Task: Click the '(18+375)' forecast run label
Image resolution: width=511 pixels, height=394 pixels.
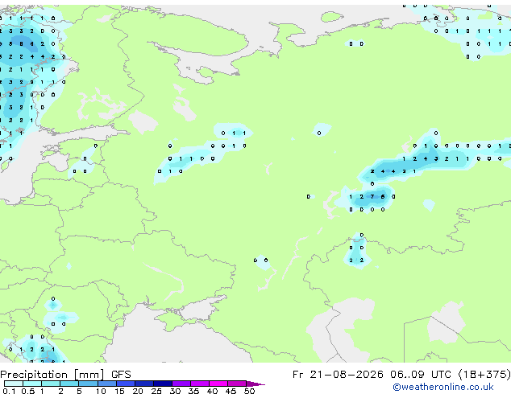Action: pos(484,375)
